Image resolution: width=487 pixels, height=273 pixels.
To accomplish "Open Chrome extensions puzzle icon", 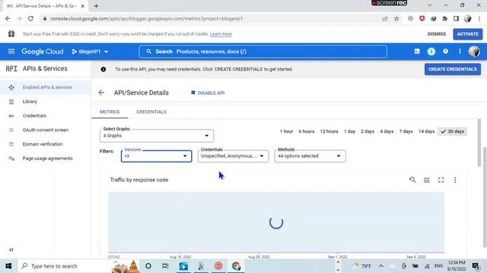I will point(444,18).
